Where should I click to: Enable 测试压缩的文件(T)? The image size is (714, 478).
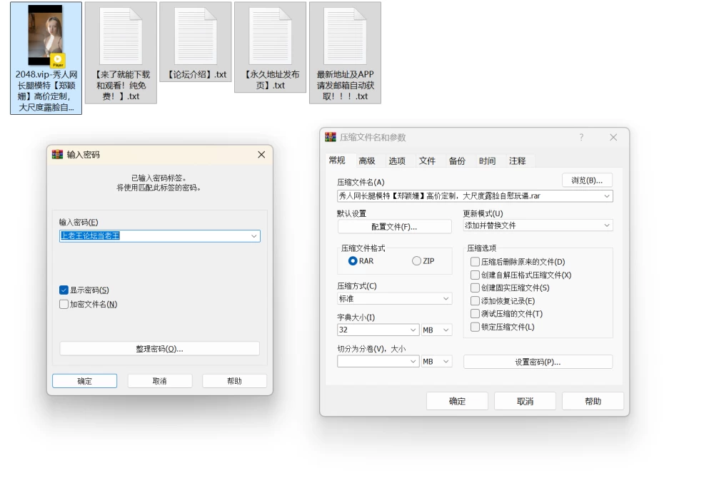[x=475, y=314]
